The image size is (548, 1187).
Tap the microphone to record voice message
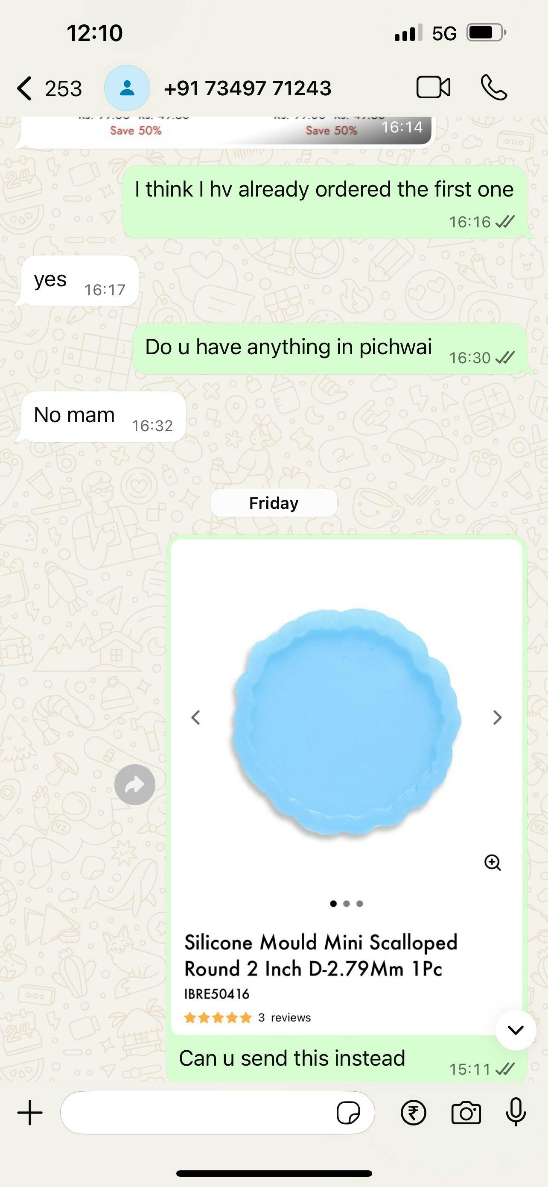pyautogui.click(x=516, y=1112)
